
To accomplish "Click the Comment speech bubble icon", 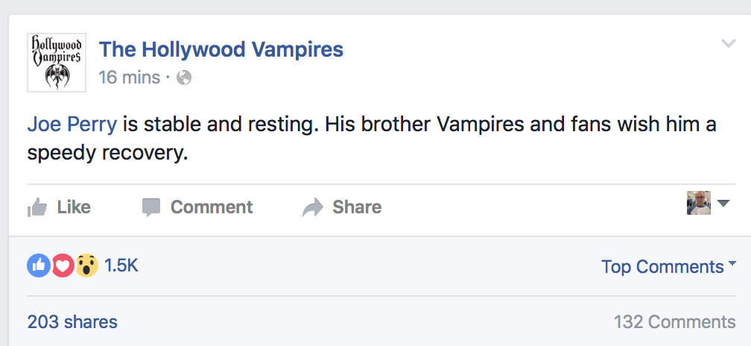I will pos(151,207).
